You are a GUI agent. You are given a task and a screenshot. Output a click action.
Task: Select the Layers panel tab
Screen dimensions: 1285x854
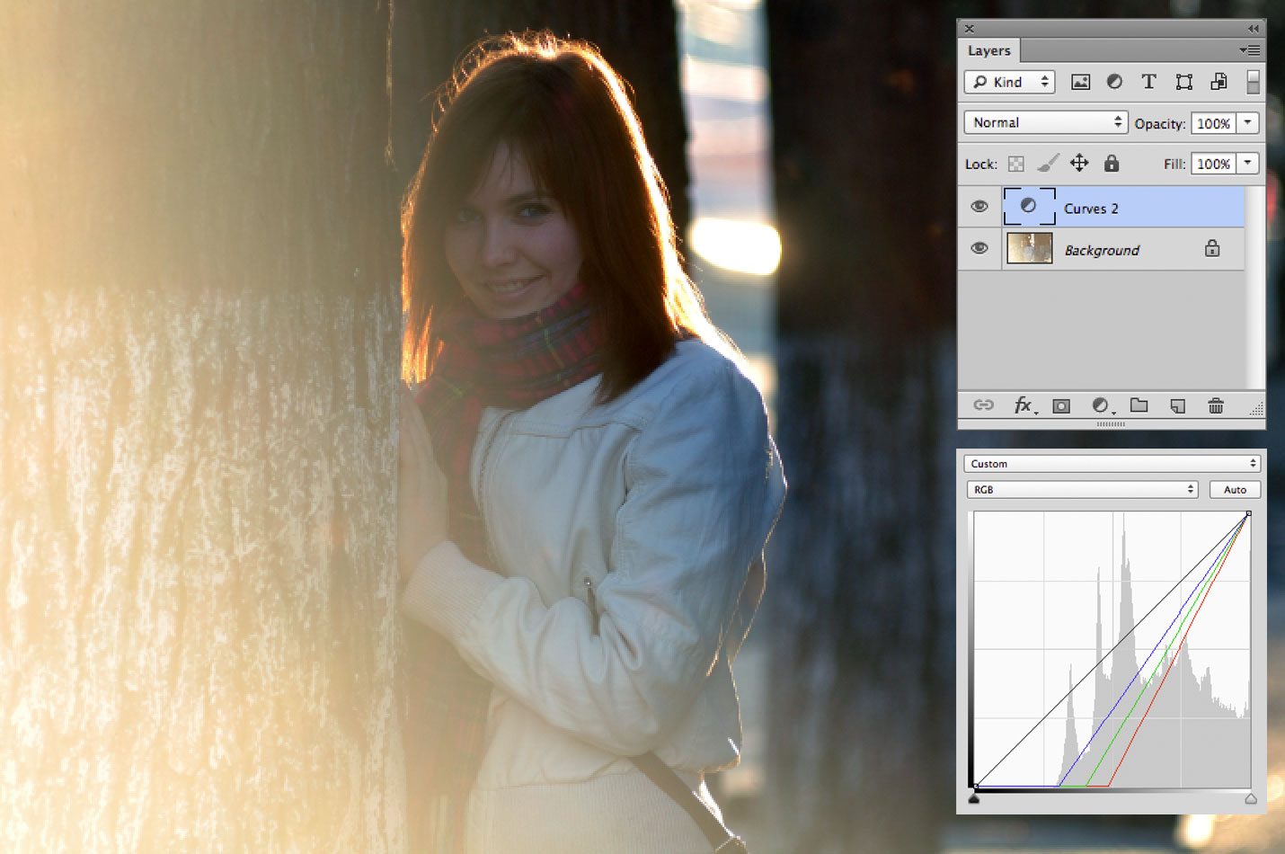pos(988,51)
